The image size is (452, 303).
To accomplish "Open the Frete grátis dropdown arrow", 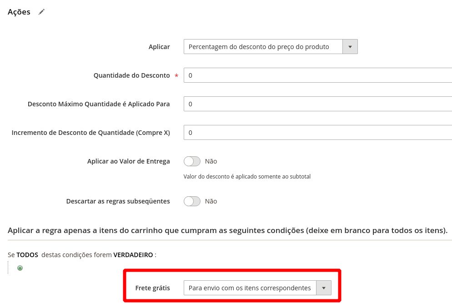I will coord(324,288).
